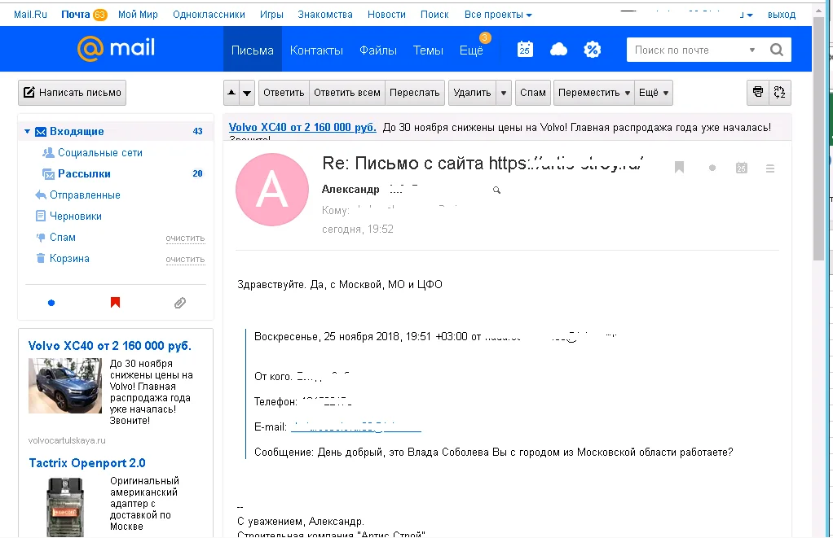Screen dimensions: 833x538
Task: Click the Переслать button
Action: [414, 92]
